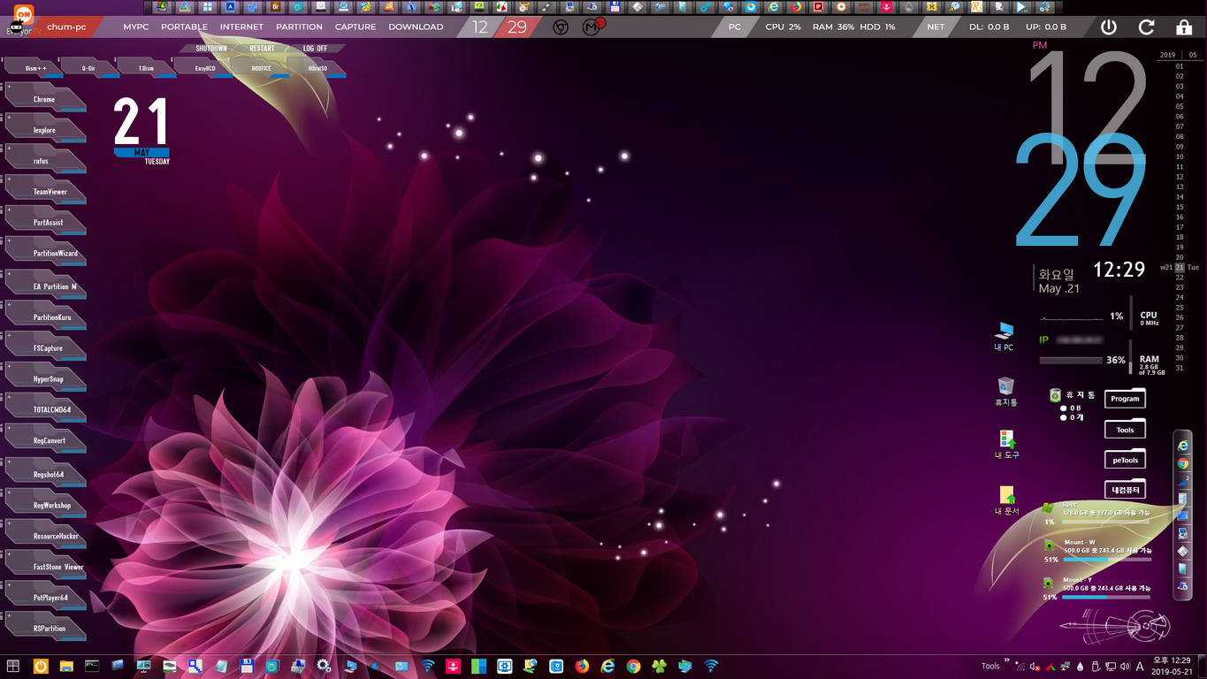The height and width of the screenshot is (679, 1207).
Task: Open the 내 도구 desktop icon
Action: pyautogui.click(x=1006, y=444)
